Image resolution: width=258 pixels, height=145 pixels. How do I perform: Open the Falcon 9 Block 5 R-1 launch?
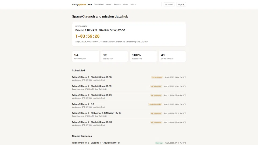pos(129,105)
